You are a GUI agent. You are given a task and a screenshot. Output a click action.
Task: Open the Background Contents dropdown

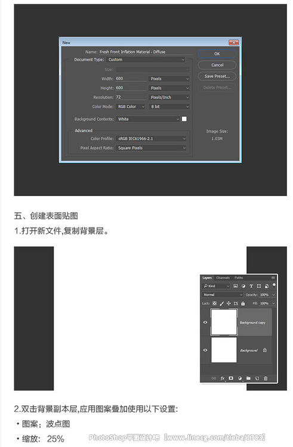coord(148,119)
